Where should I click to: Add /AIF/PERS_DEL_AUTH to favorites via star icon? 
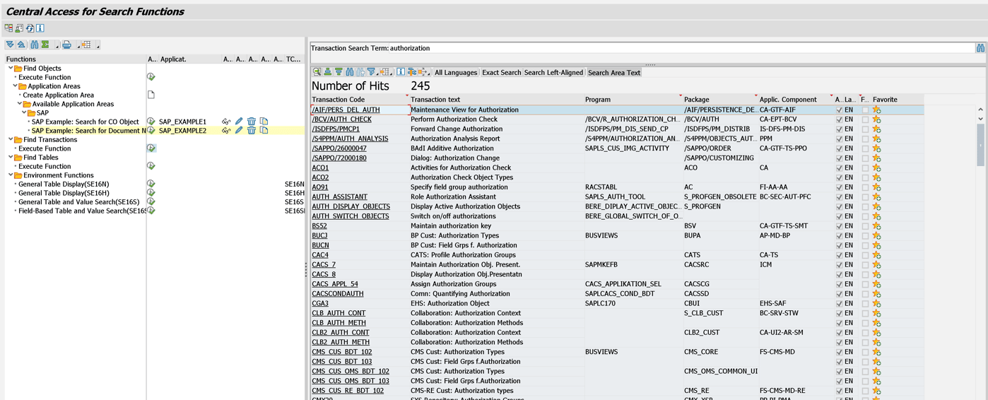coord(877,110)
